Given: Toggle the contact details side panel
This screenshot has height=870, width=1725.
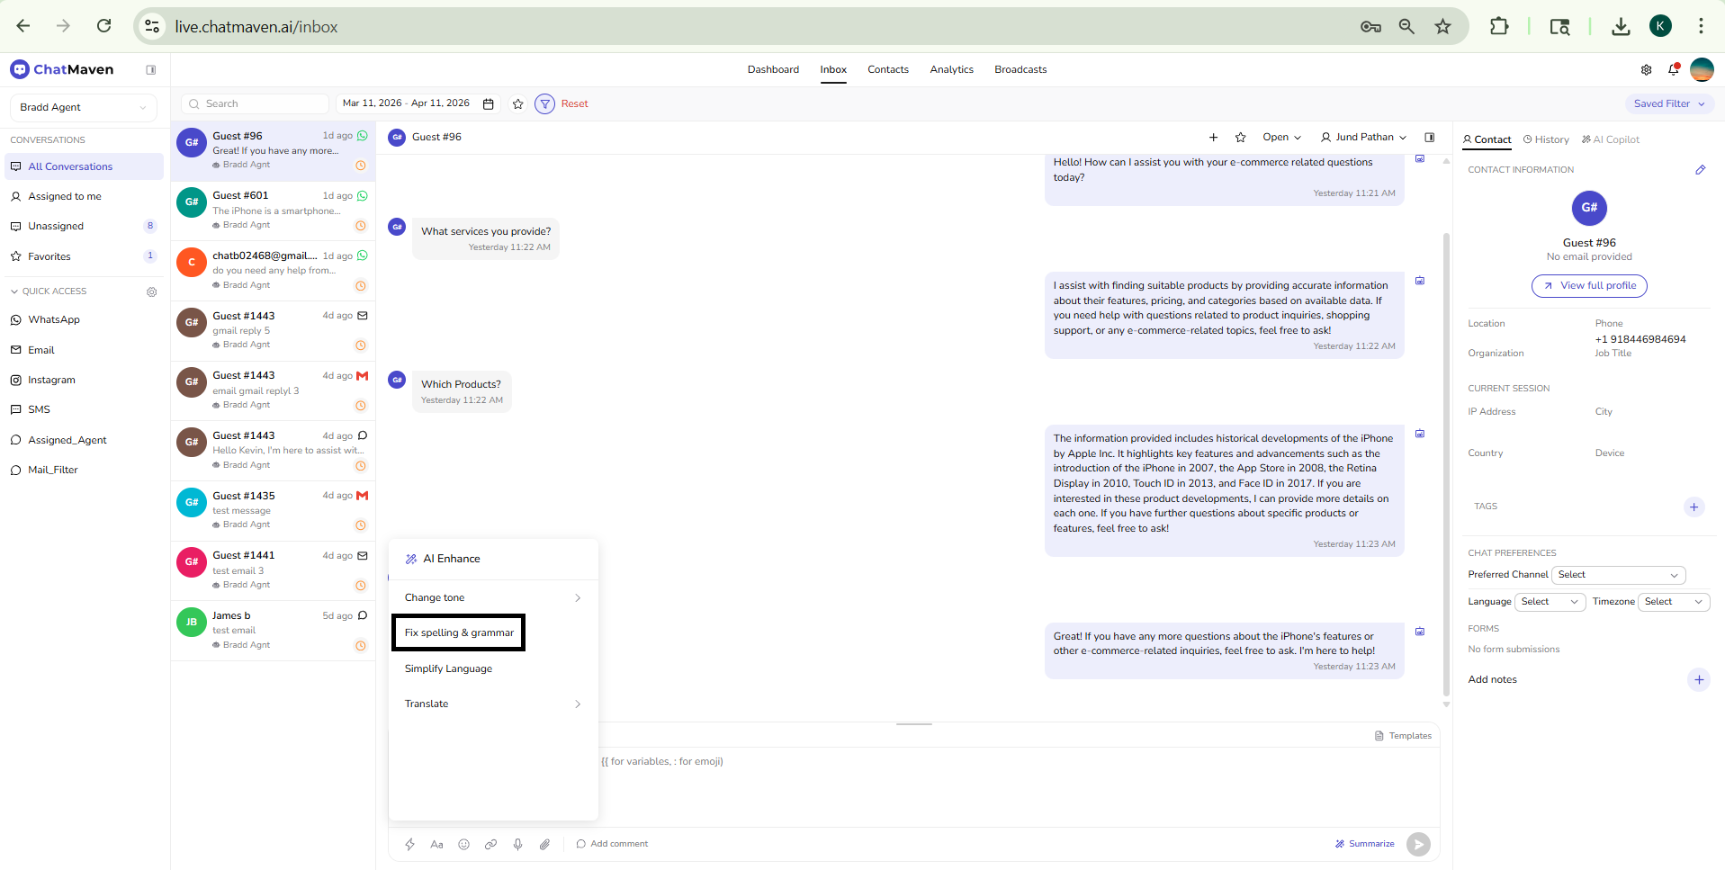Looking at the screenshot, I should [1429, 137].
